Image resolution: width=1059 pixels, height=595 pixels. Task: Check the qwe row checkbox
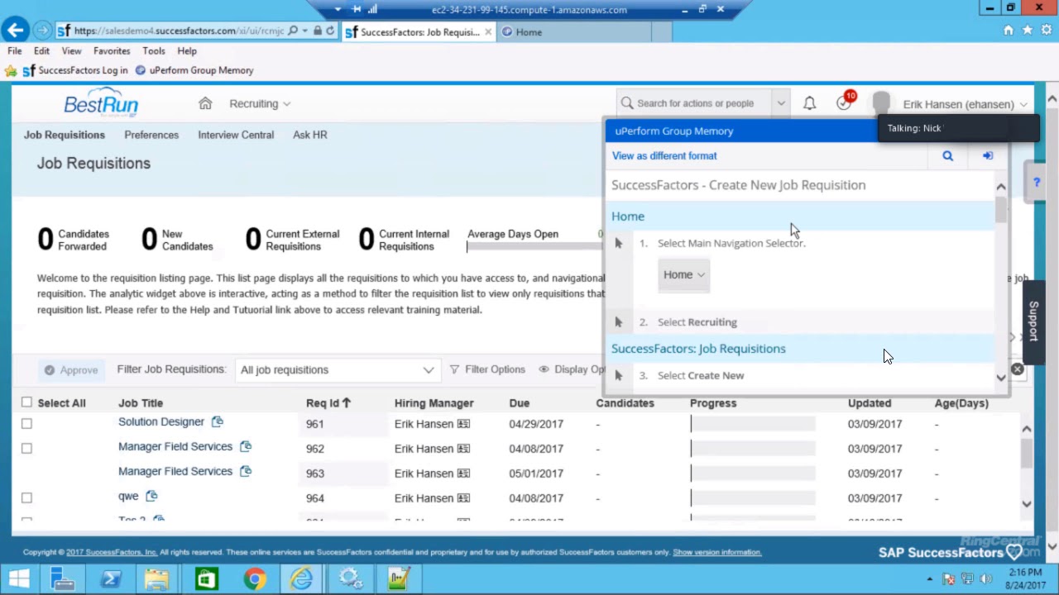pyautogui.click(x=26, y=497)
